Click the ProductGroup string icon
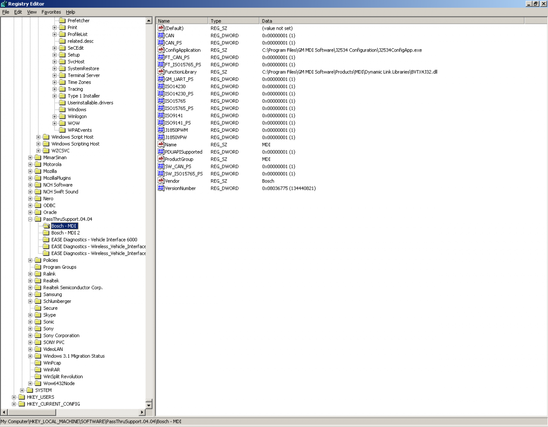Image resolution: width=548 pixels, height=427 pixels. pos(161,159)
